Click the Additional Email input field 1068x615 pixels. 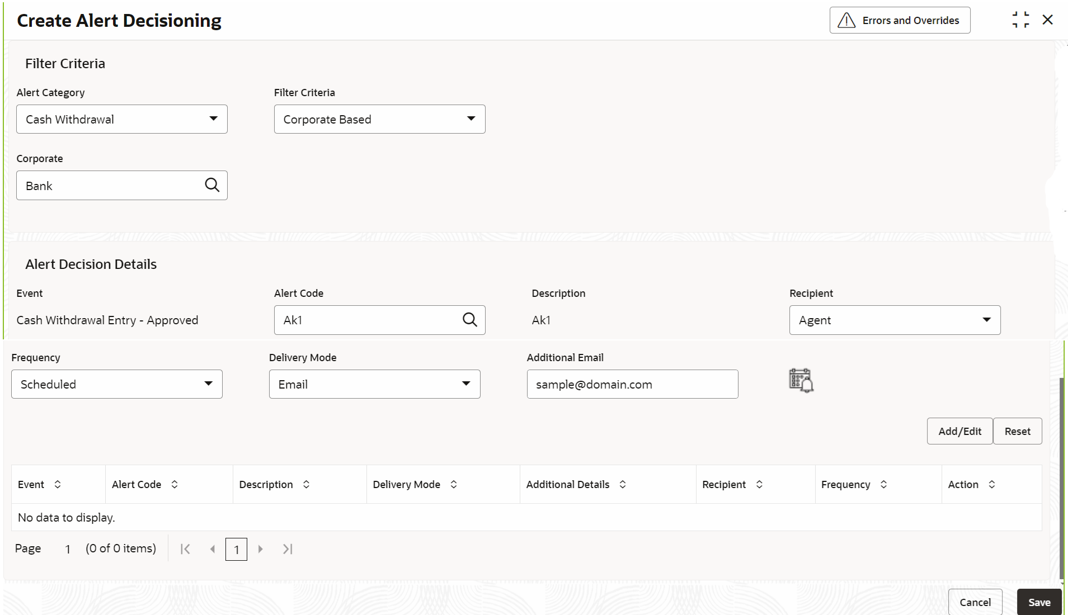pyautogui.click(x=632, y=384)
